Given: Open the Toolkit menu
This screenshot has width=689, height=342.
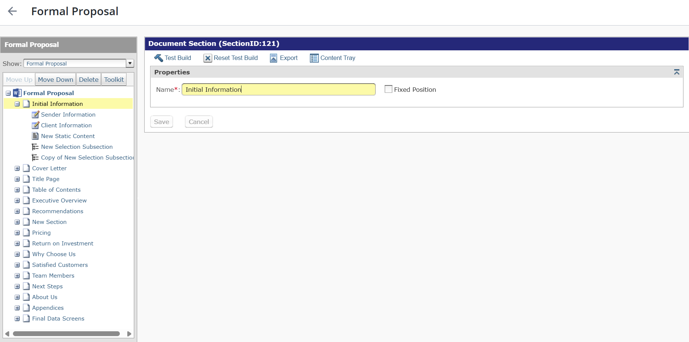Looking at the screenshot, I should pos(114,80).
